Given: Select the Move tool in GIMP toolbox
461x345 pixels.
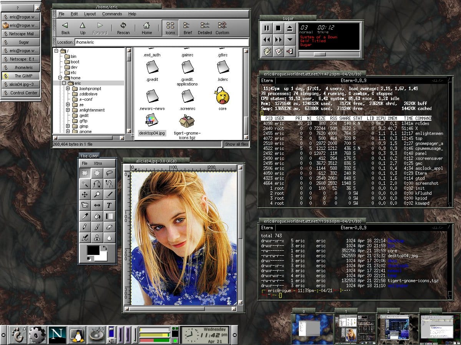Looking at the screenshot, I should click(85, 195).
